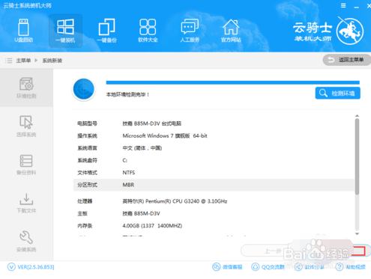Image resolution: width=371 pixels, height=279 pixels.
Task: Click the 系统盘符 C: row
Action: pos(214,160)
